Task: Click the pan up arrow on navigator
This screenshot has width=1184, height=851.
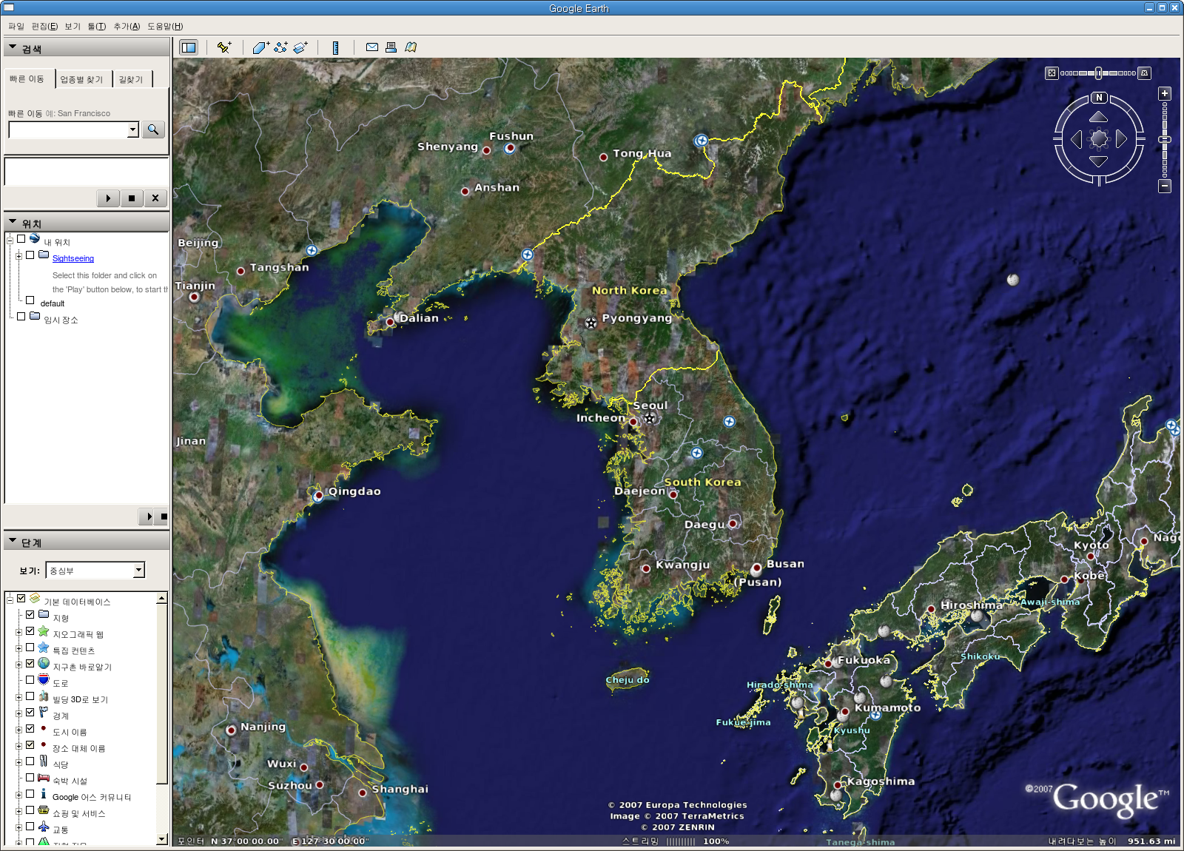Action: pos(1099,117)
